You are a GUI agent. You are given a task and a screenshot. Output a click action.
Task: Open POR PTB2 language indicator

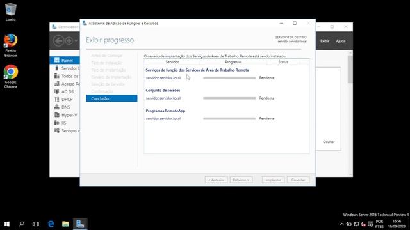[x=379, y=224]
